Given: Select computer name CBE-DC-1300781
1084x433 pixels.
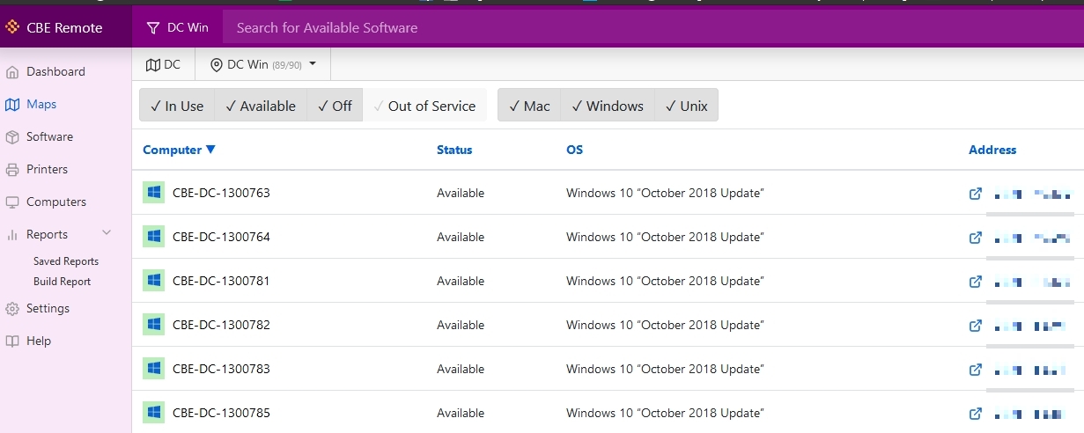Looking at the screenshot, I should pyautogui.click(x=221, y=281).
